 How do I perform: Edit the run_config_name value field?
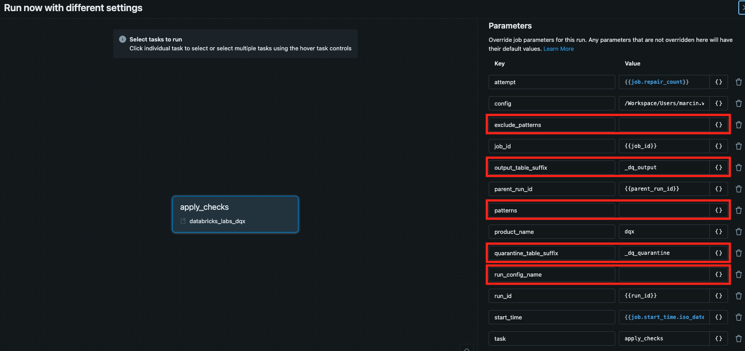tap(663, 274)
